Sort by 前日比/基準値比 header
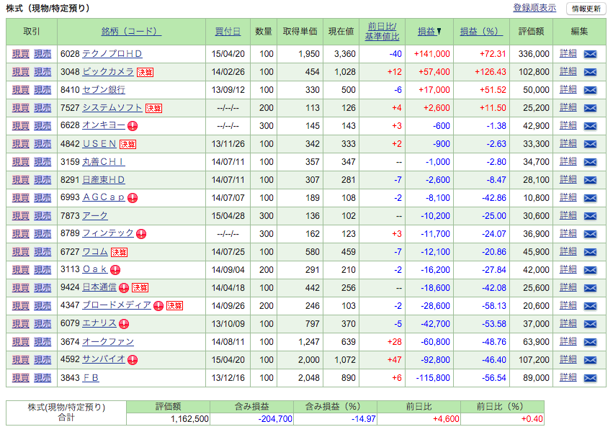This screenshot has width=613, height=432. [382, 32]
